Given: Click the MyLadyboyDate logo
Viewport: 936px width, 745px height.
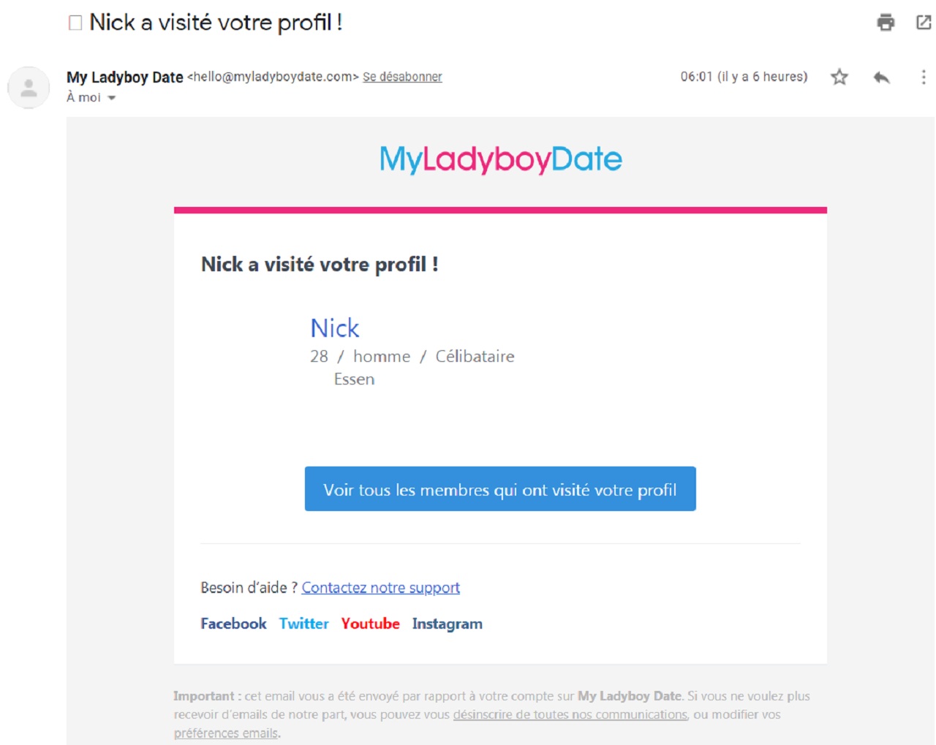Looking at the screenshot, I should coord(500,158).
